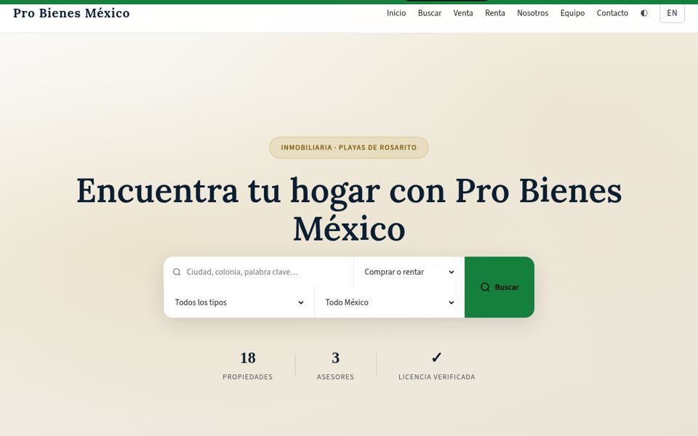Screen dimensions: 698x436
Task: Click the LICENCIA VERIFICADA label
Action: (437, 377)
